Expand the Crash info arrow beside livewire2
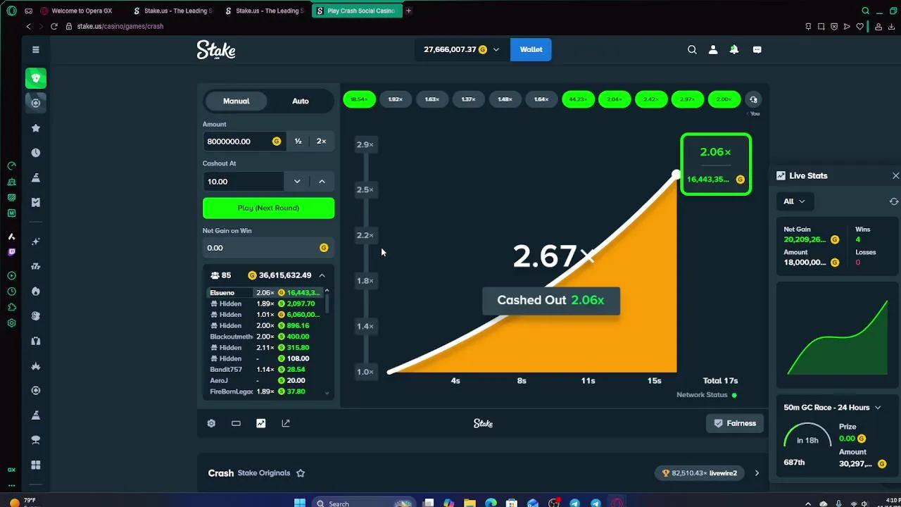The height and width of the screenshot is (507, 901). pos(757,473)
